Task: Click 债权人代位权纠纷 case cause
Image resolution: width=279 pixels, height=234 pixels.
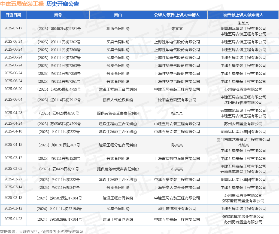Action: coord(118,100)
